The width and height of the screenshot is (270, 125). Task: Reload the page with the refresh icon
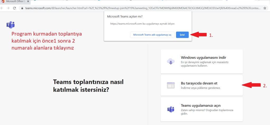click(x=15, y=8)
